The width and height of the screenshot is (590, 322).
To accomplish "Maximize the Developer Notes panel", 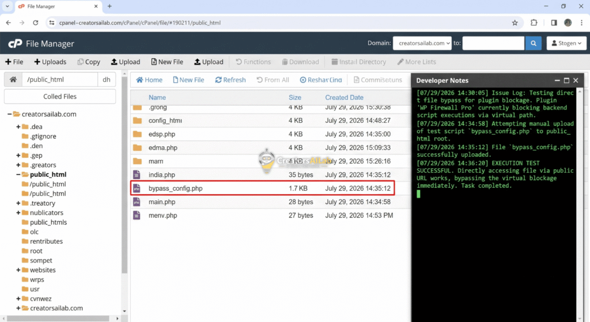I will pos(566,81).
